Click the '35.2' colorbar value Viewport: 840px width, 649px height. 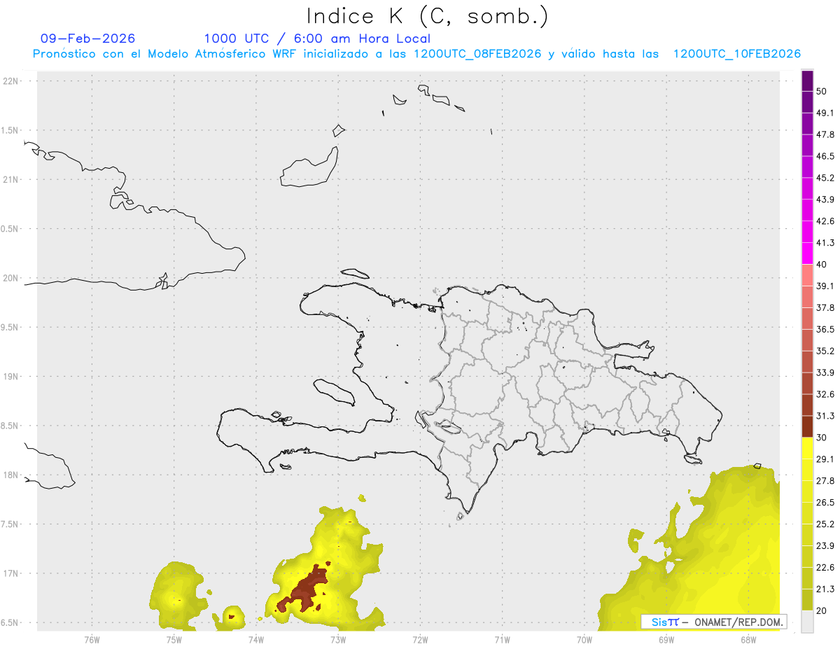click(825, 351)
